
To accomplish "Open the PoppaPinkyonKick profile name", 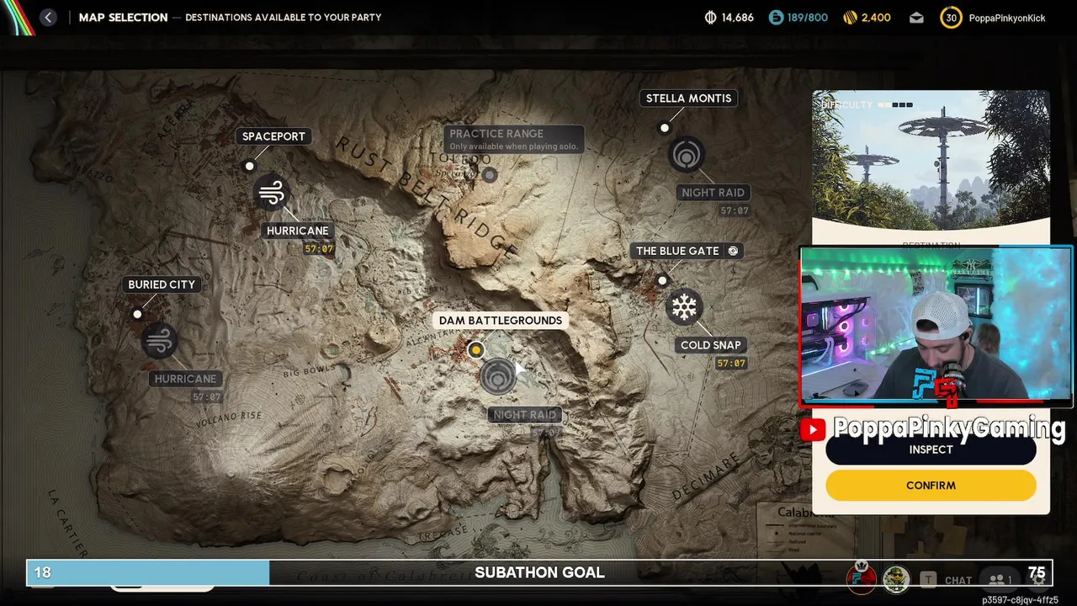I will pyautogui.click(x=1007, y=18).
